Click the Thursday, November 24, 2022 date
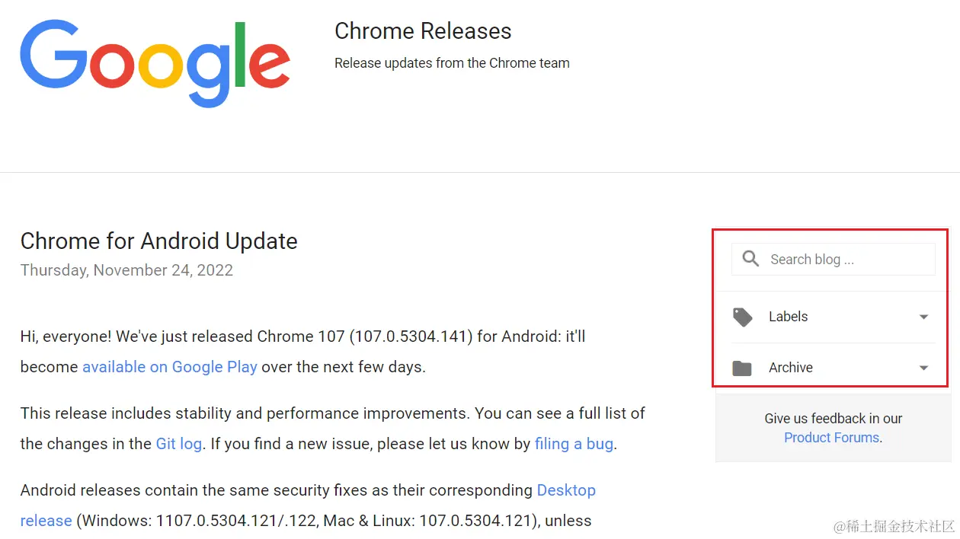Screen dimensions: 960x539 (126, 270)
